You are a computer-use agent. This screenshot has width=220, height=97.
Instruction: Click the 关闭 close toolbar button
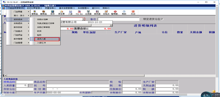133,13
